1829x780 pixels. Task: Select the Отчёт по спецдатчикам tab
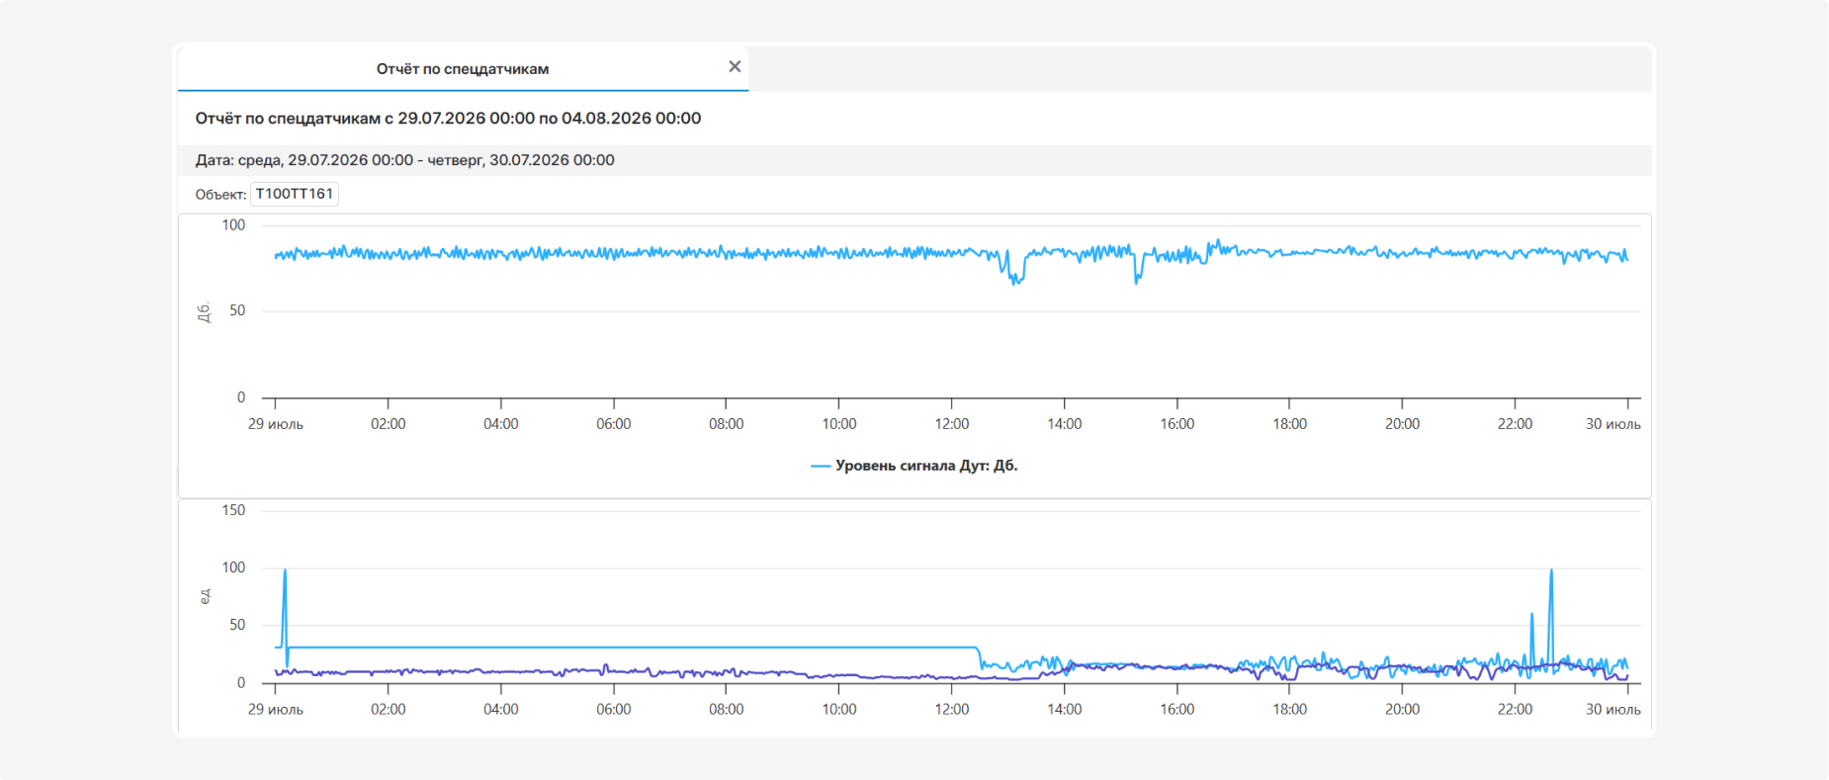point(463,68)
